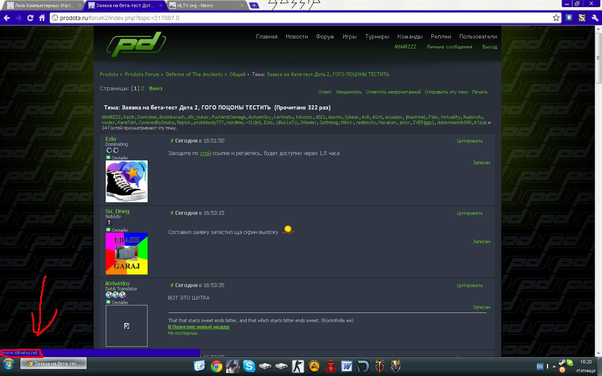Viewport: 602px width, 376px height.
Task: Click the Печать print link
Action: tap(480, 92)
